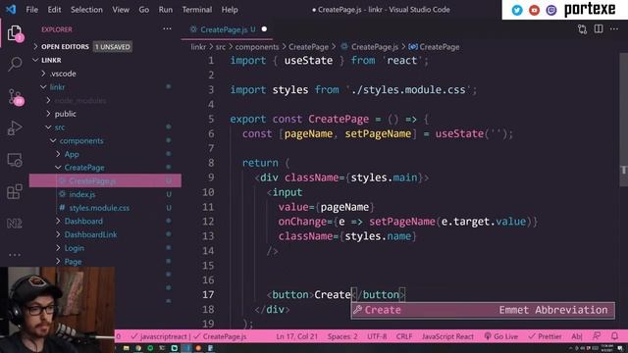The height and width of the screenshot is (353, 628).
Task: Open the View menu
Action: point(121,9)
